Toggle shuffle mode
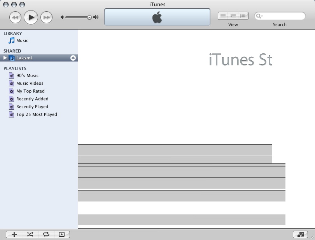This screenshot has height=240, width=315. coord(30,235)
